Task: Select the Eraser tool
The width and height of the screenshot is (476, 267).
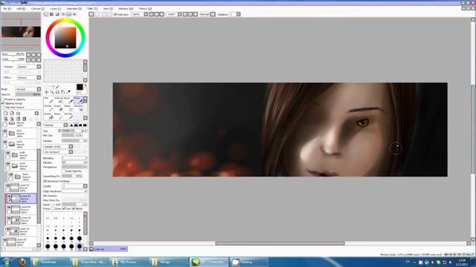Action: [58, 108]
